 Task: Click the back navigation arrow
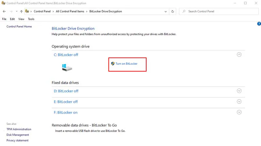(x=5, y=11)
